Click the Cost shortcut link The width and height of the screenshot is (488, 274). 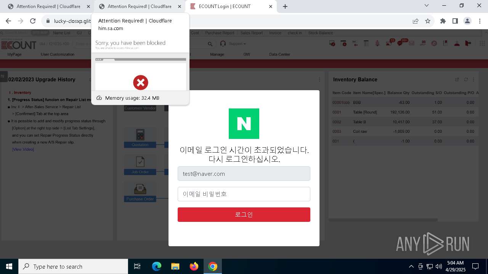pos(195,33)
